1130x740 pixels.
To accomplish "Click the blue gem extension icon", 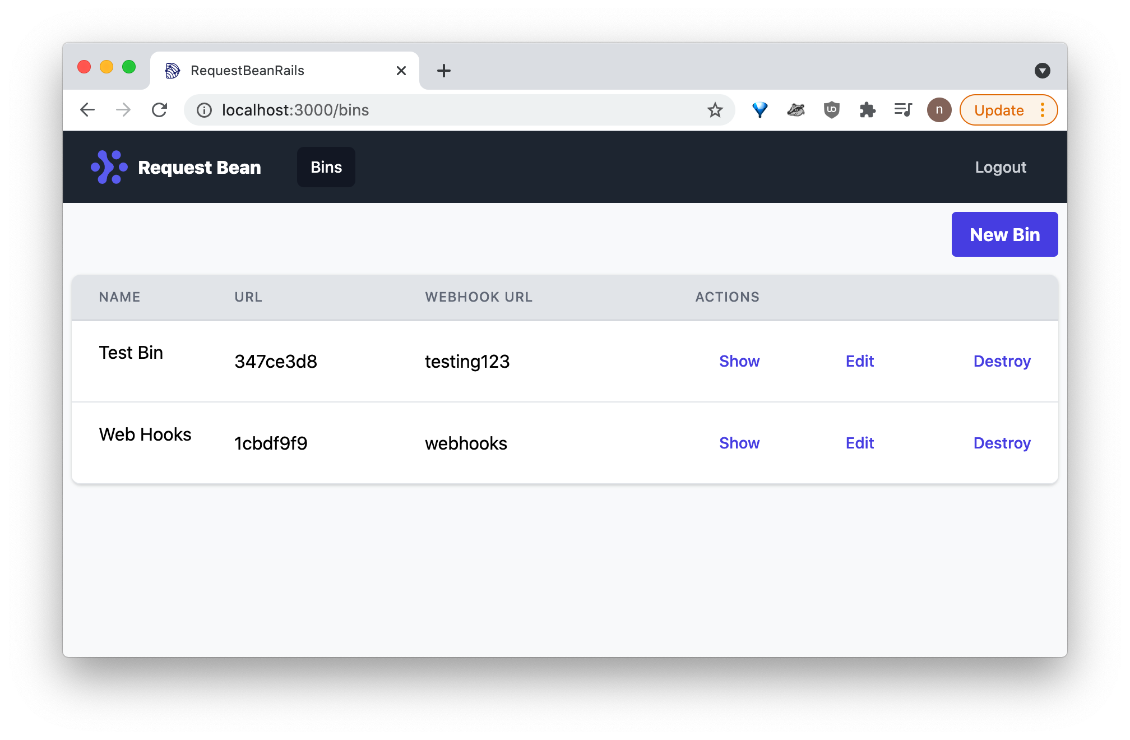I will pyautogui.click(x=759, y=110).
